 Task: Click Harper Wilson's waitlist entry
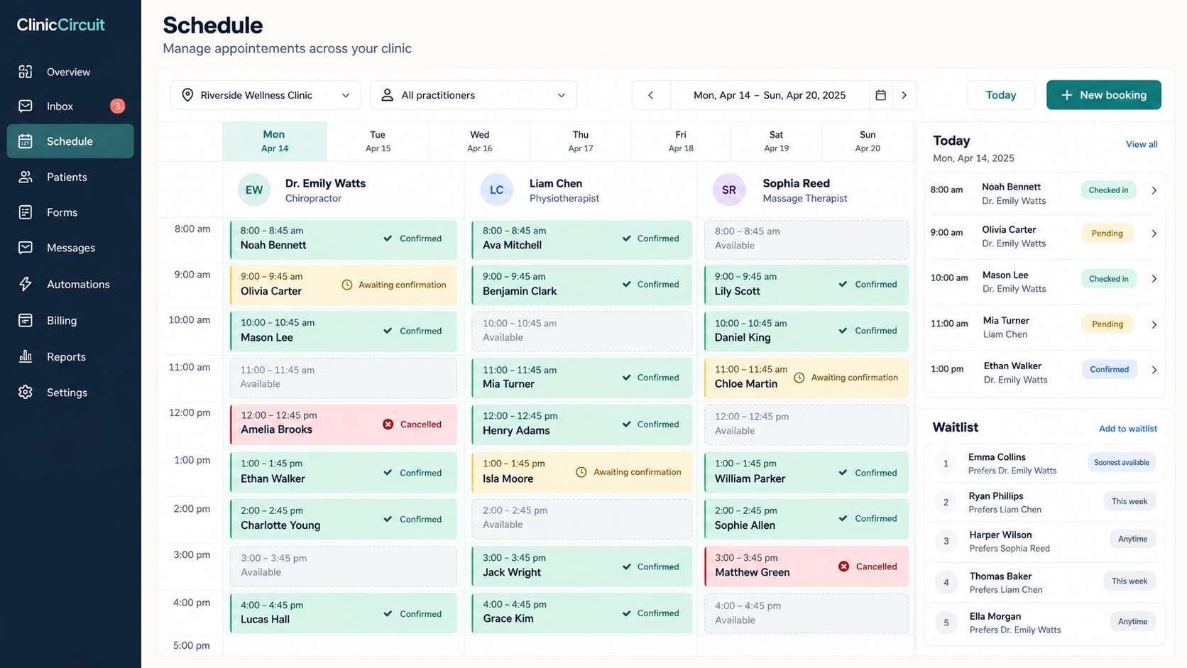1045,542
